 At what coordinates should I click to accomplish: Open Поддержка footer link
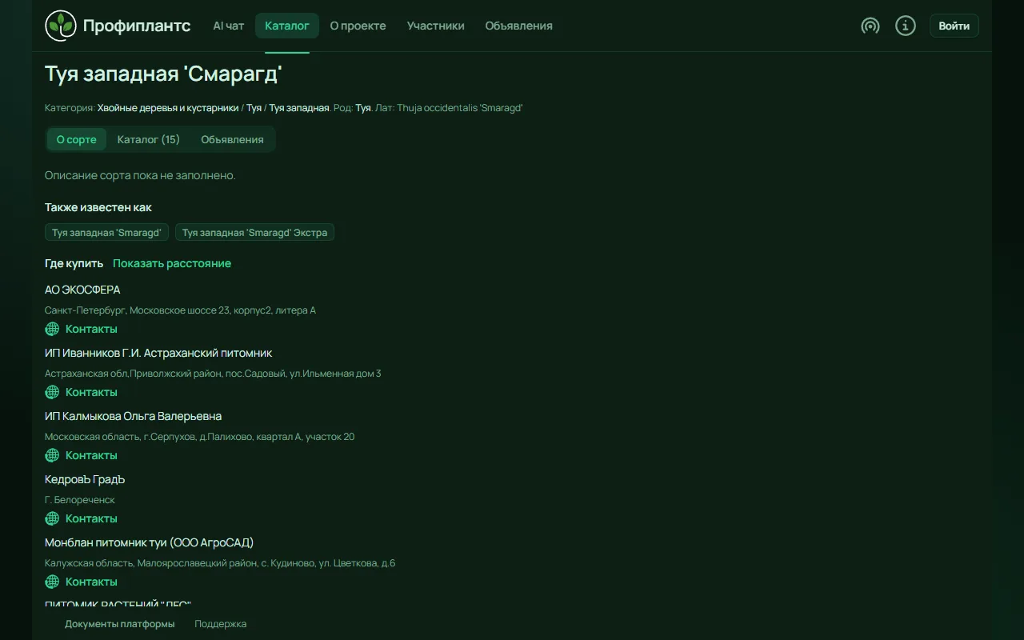[221, 623]
